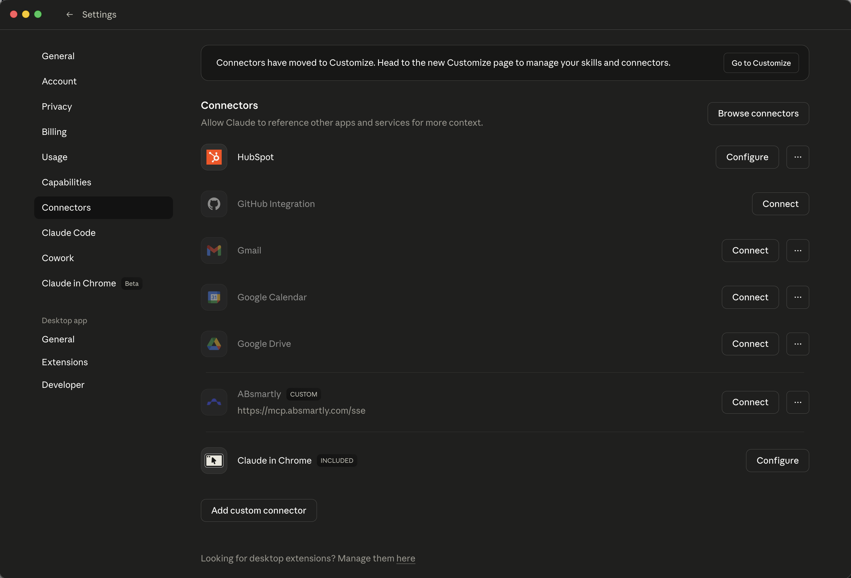Viewport: 851px width, 578px height.
Task: Click the Settings title text
Action: [x=99, y=15]
